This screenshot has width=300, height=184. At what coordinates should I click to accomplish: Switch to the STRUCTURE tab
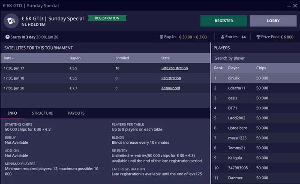tap(42, 113)
